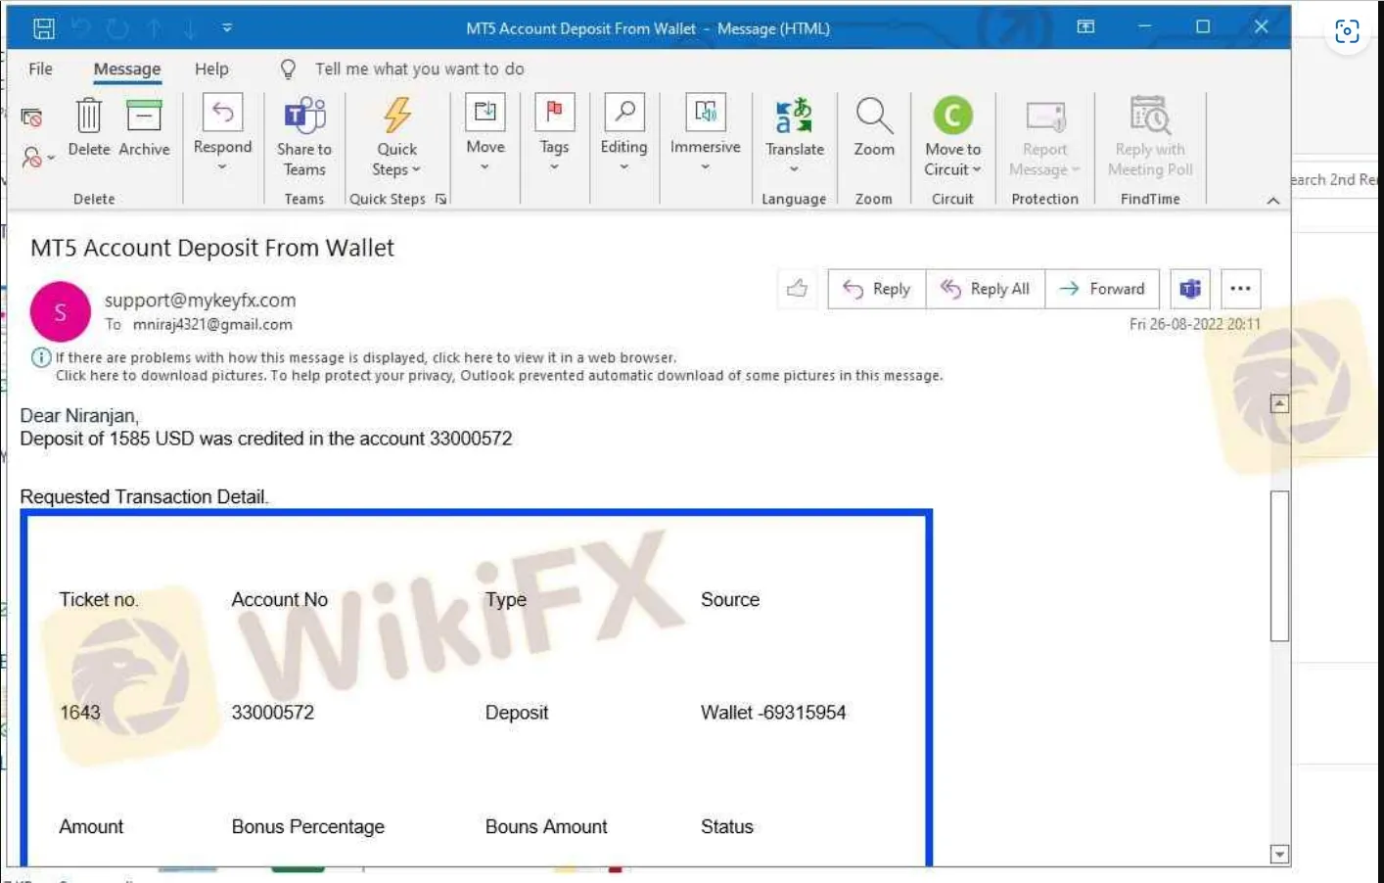
Task: Open the Translate menu
Action: tap(795, 136)
